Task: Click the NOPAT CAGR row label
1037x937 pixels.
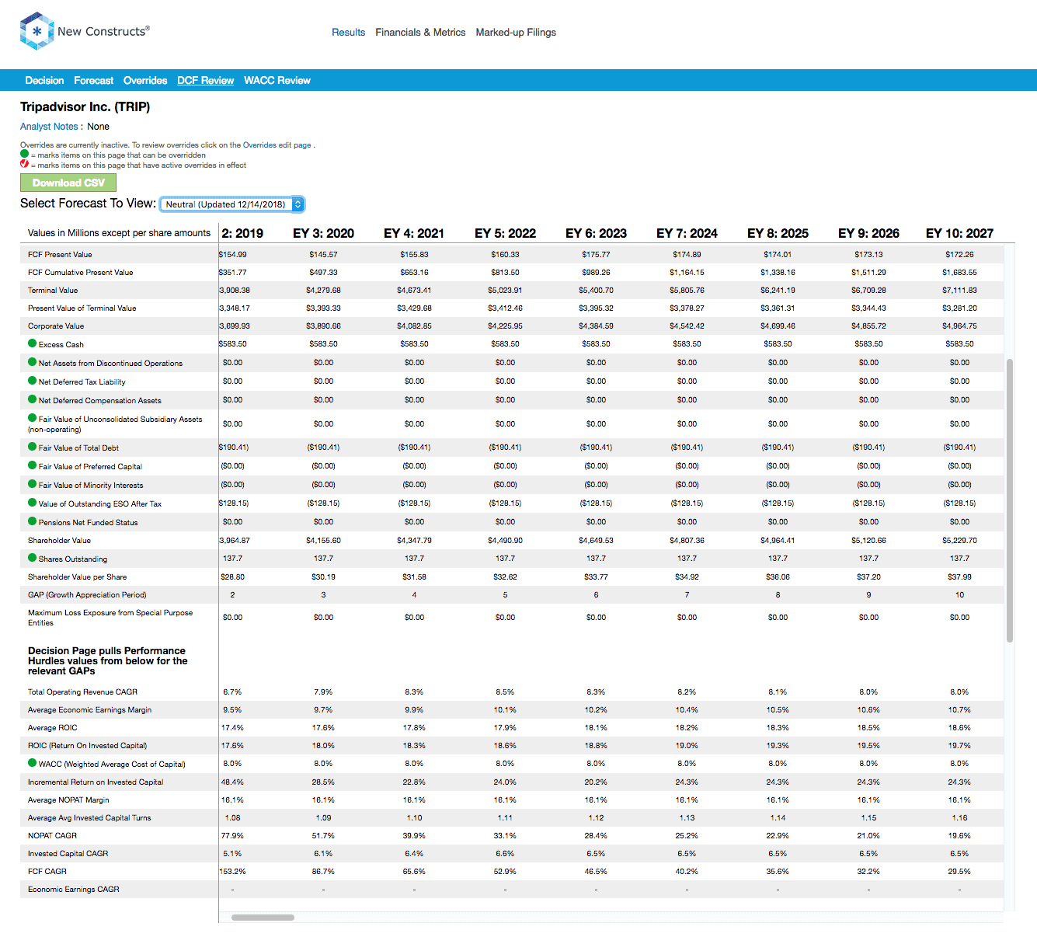Action: 52,836
